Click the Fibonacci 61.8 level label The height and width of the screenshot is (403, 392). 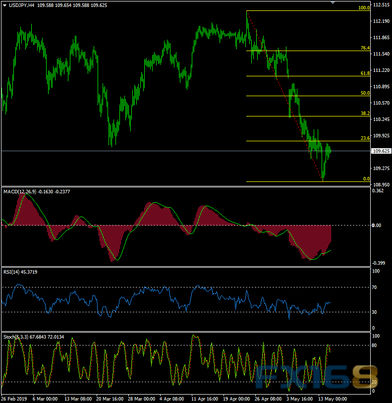365,73
